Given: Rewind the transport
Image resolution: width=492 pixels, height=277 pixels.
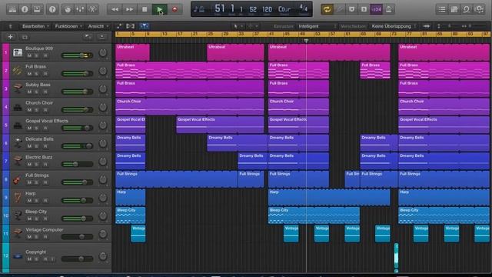Looking at the screenshot, I should click(115, 9).
